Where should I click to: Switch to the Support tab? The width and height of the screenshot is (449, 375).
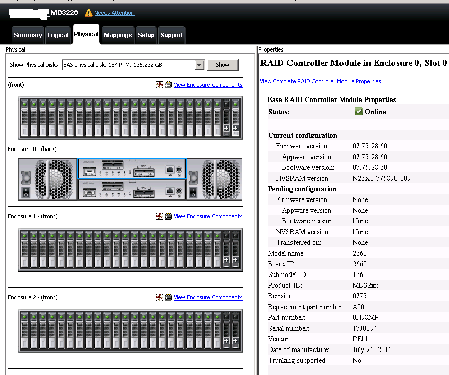(172, 35)
